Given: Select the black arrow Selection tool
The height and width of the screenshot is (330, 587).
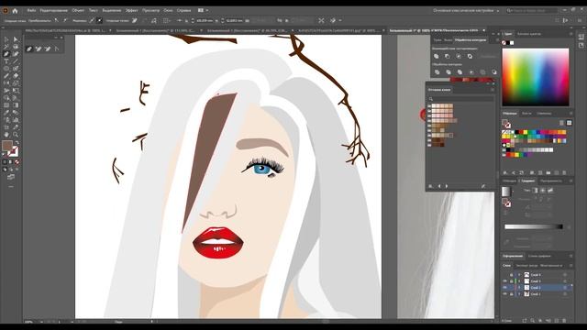Looking at the screenshot, I should click(6, 39).
